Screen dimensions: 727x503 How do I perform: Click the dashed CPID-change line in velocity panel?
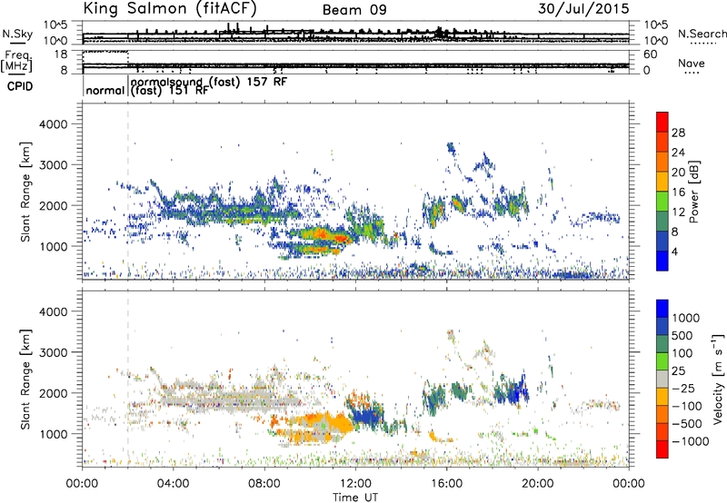coord(128,379)
